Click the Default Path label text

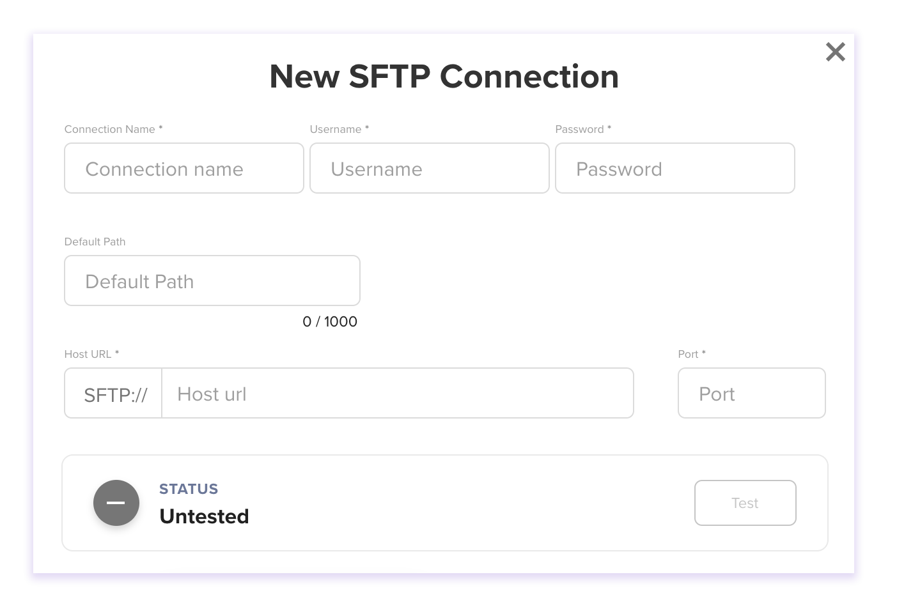tap(95, 242)
